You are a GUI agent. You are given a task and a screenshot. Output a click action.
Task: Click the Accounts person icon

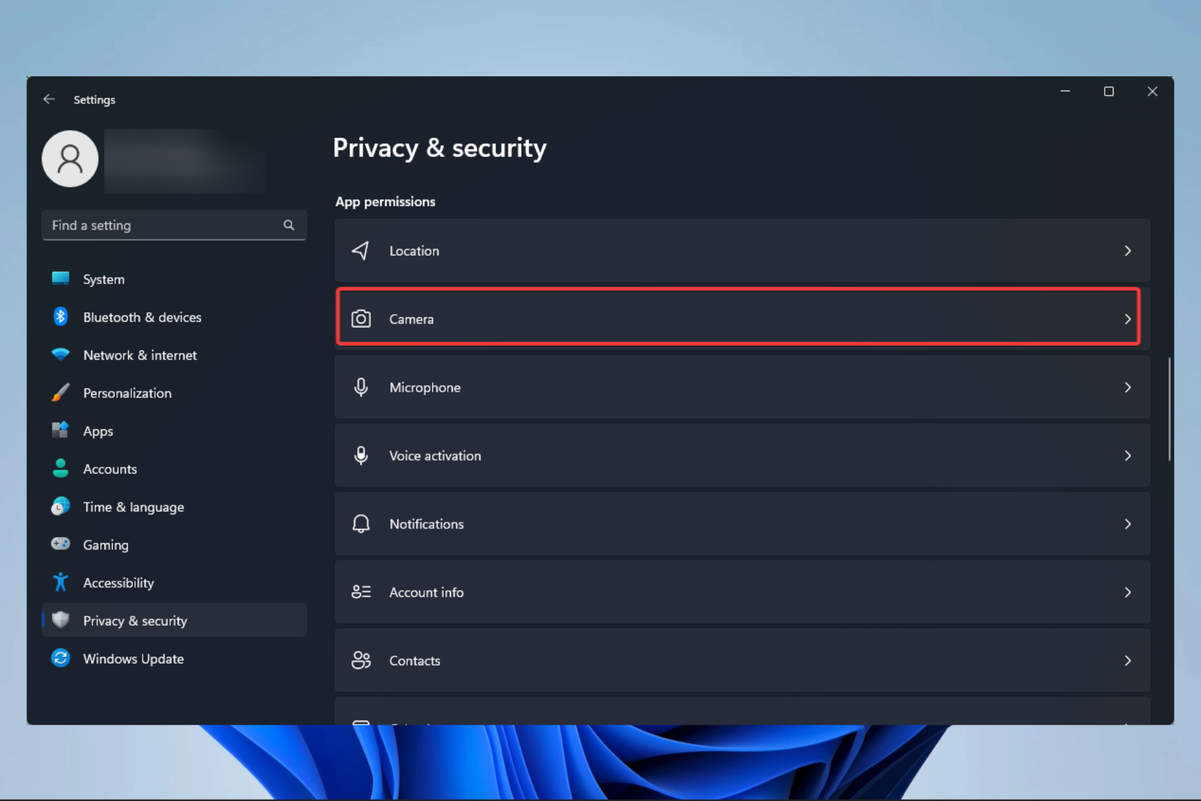pyautogui.click(x=61, y=469)
